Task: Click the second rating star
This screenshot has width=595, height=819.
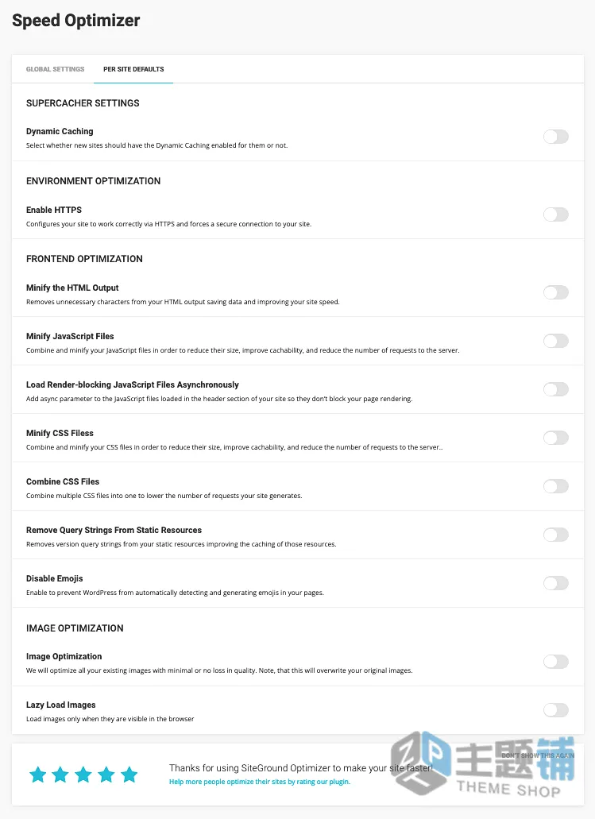Action: 60,775
